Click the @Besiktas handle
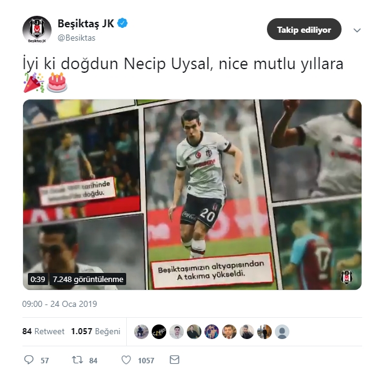The image size is (381, 373). [x=76, y=38]
